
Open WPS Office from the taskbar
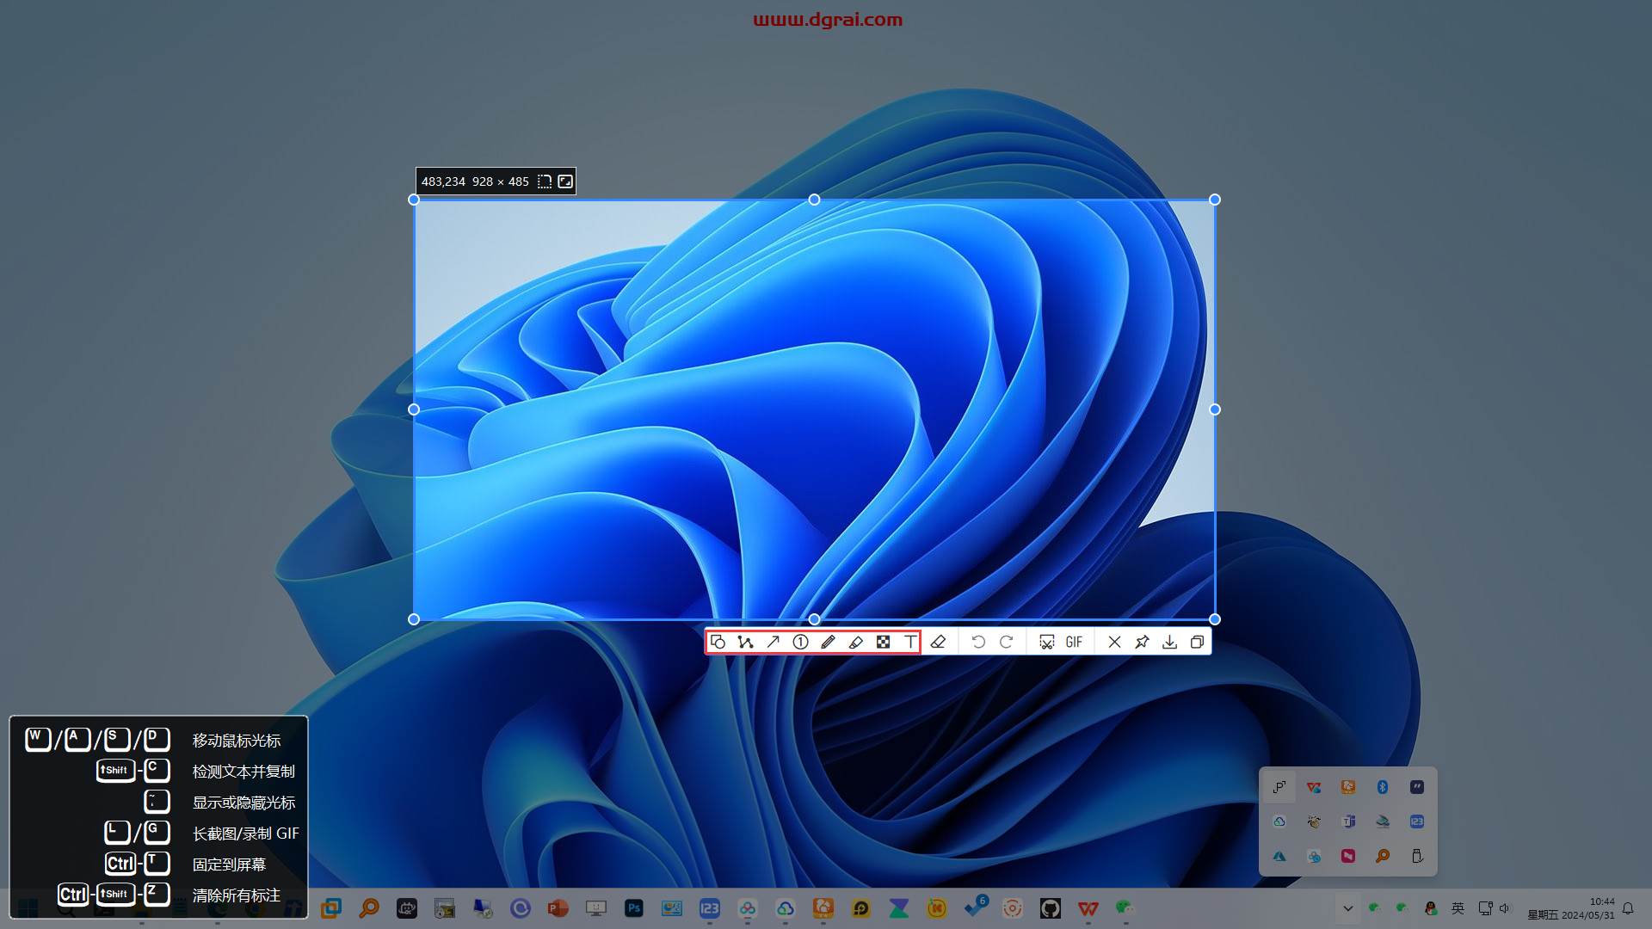pos(1088,908)
